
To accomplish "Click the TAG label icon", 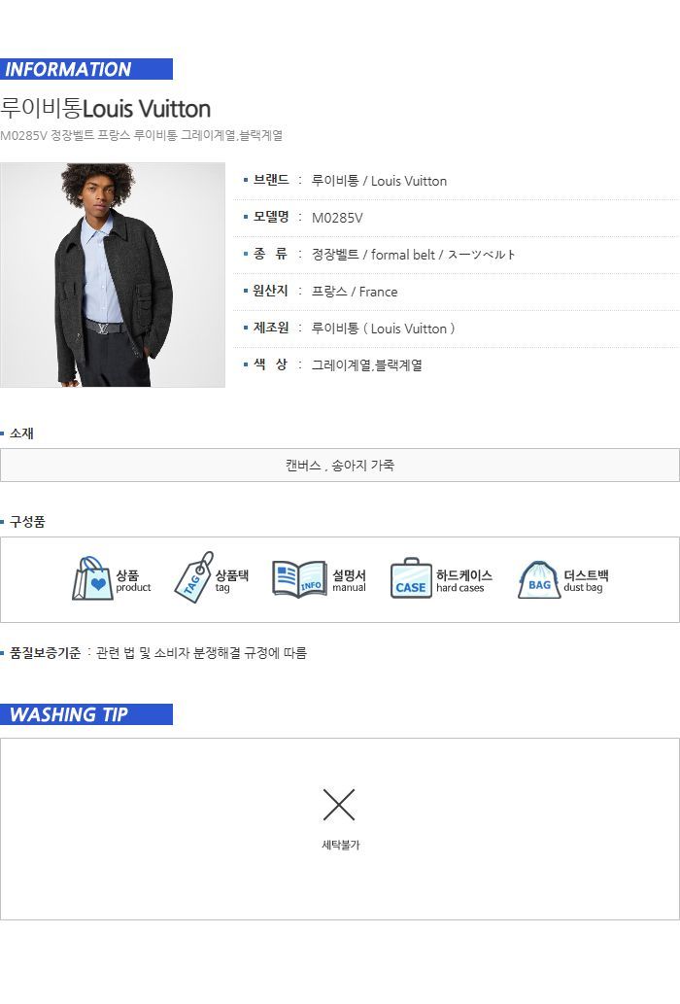I will coord(194,577).
